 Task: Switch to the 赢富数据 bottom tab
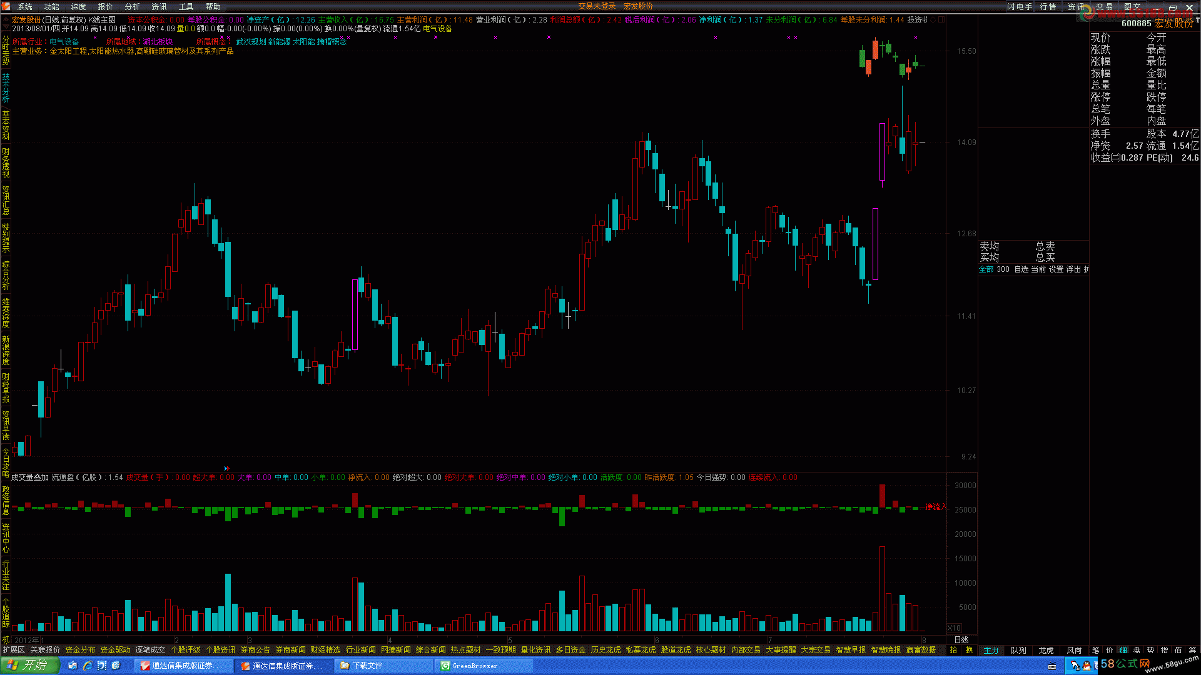click(x=921, y=650)
